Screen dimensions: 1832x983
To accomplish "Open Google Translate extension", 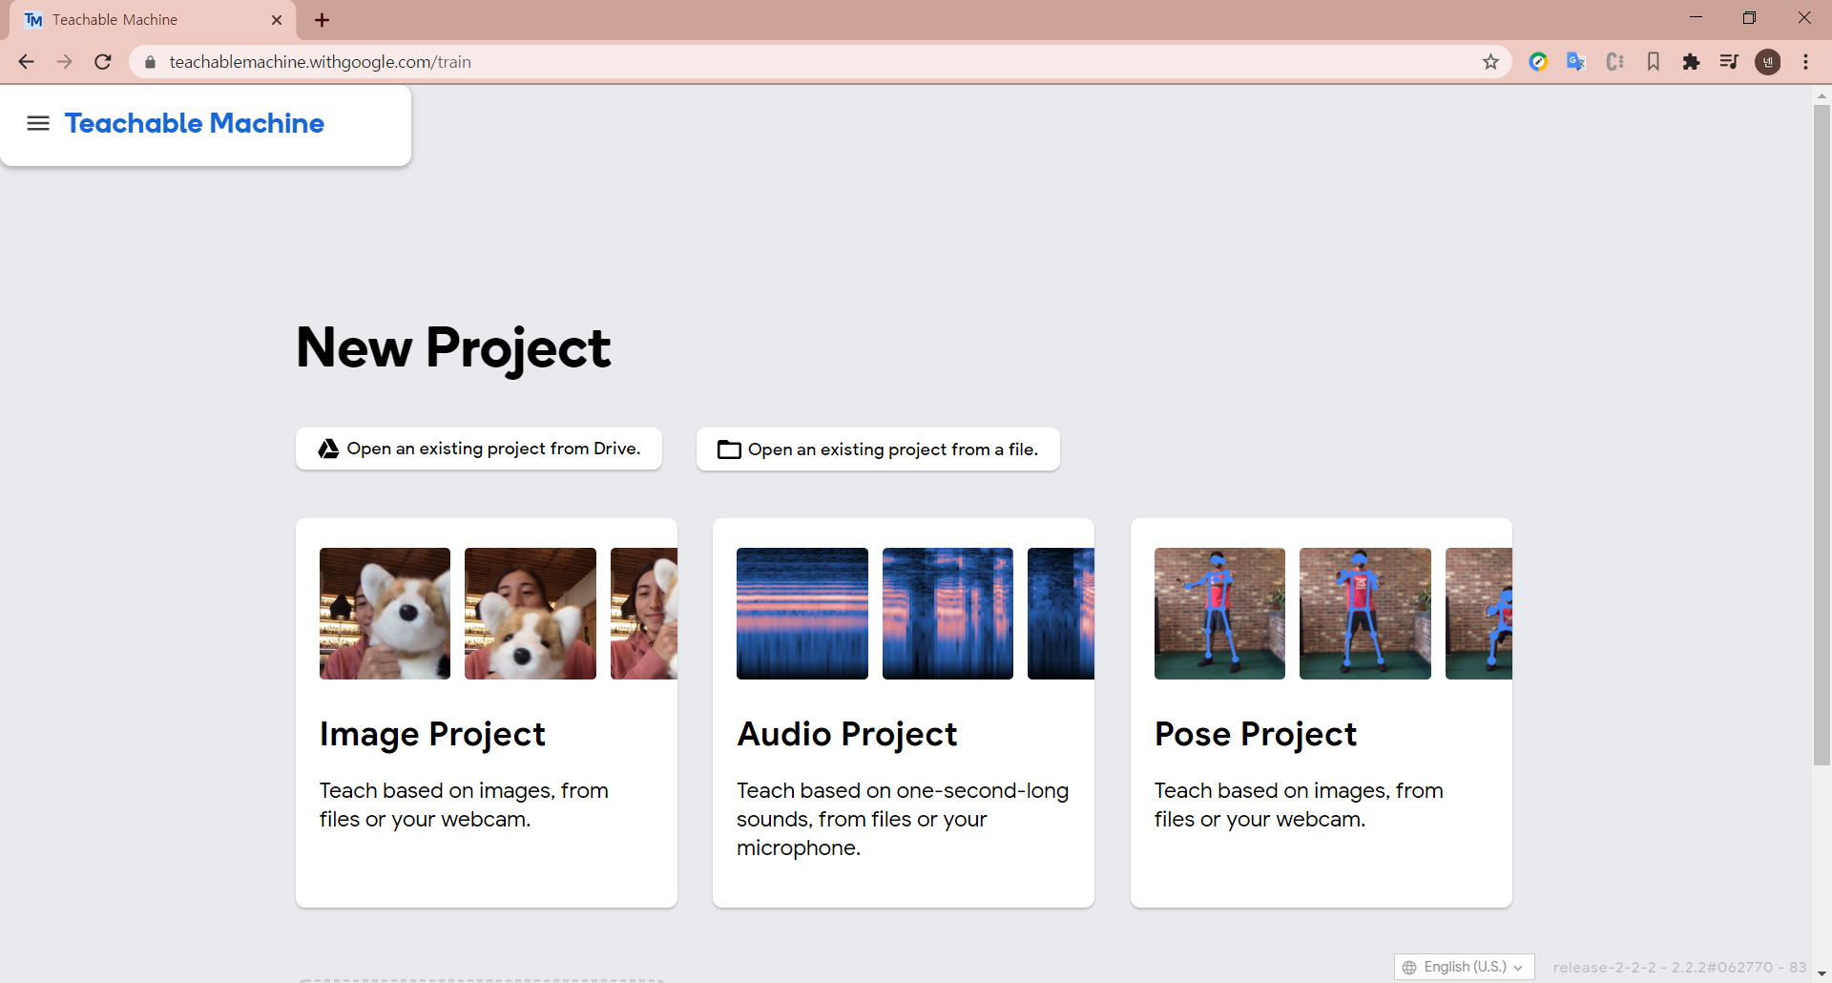I will (1576, 62).
